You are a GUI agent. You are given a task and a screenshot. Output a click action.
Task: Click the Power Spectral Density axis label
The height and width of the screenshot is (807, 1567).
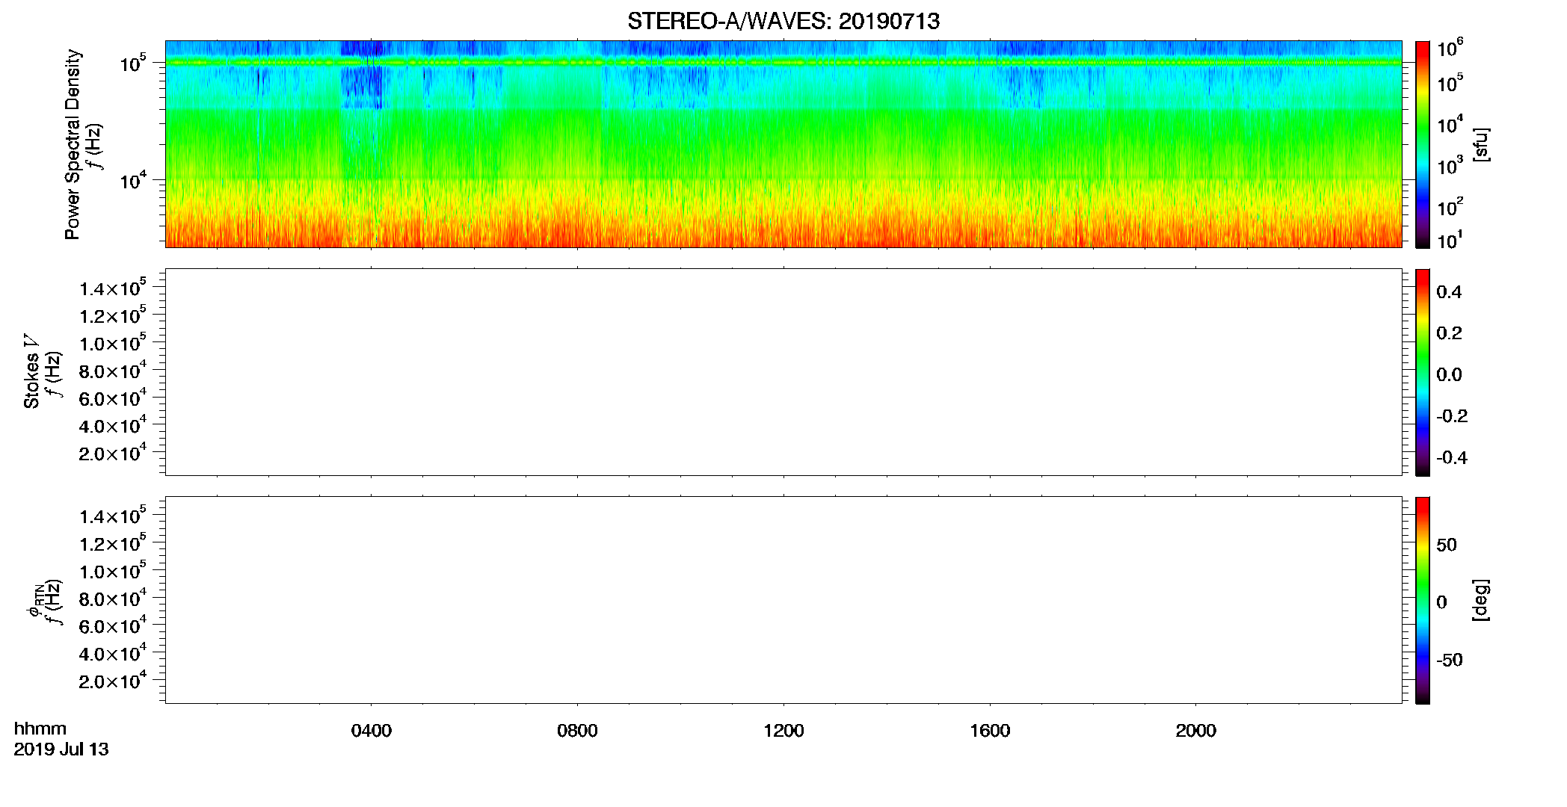(x=73, y=144)
